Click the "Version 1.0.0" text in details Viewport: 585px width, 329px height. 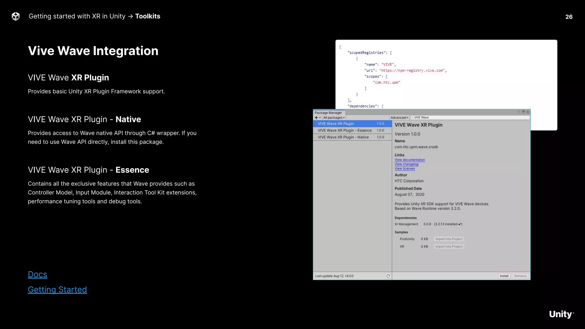[x=407, y=134]
